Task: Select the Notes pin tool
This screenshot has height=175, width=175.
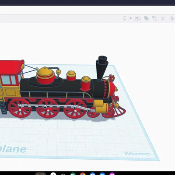Action: 124,18
